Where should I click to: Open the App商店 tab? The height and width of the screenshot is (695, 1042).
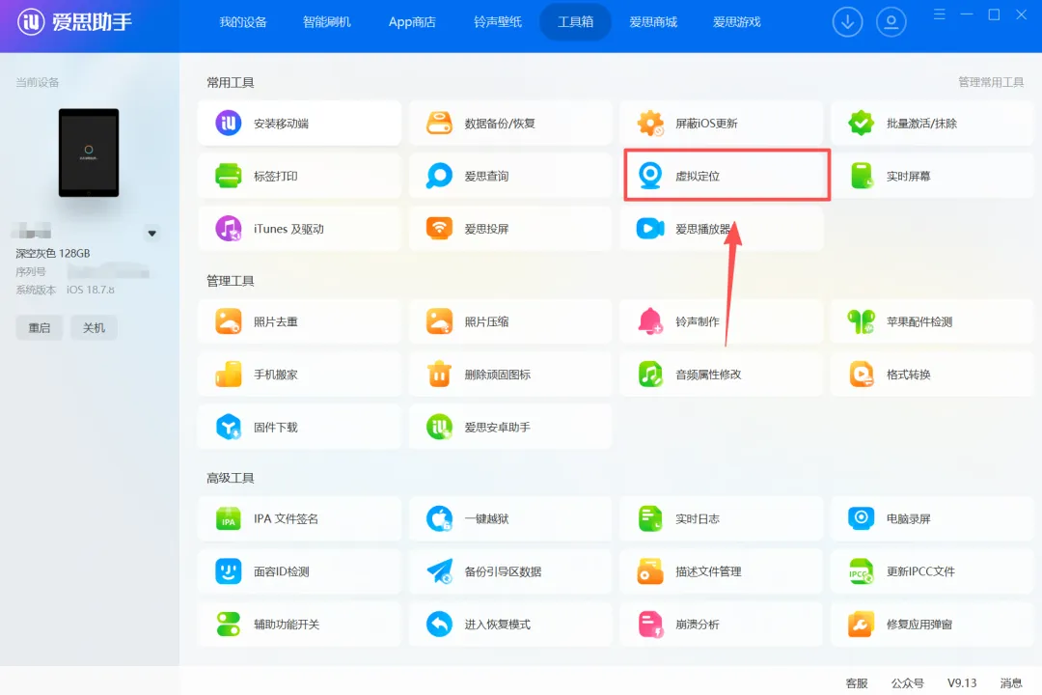click(412, 22)
